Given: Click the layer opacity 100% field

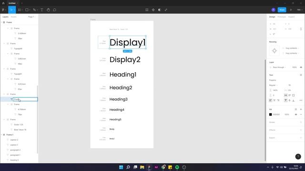Looking at the screenshot, I should pos(295,67).
